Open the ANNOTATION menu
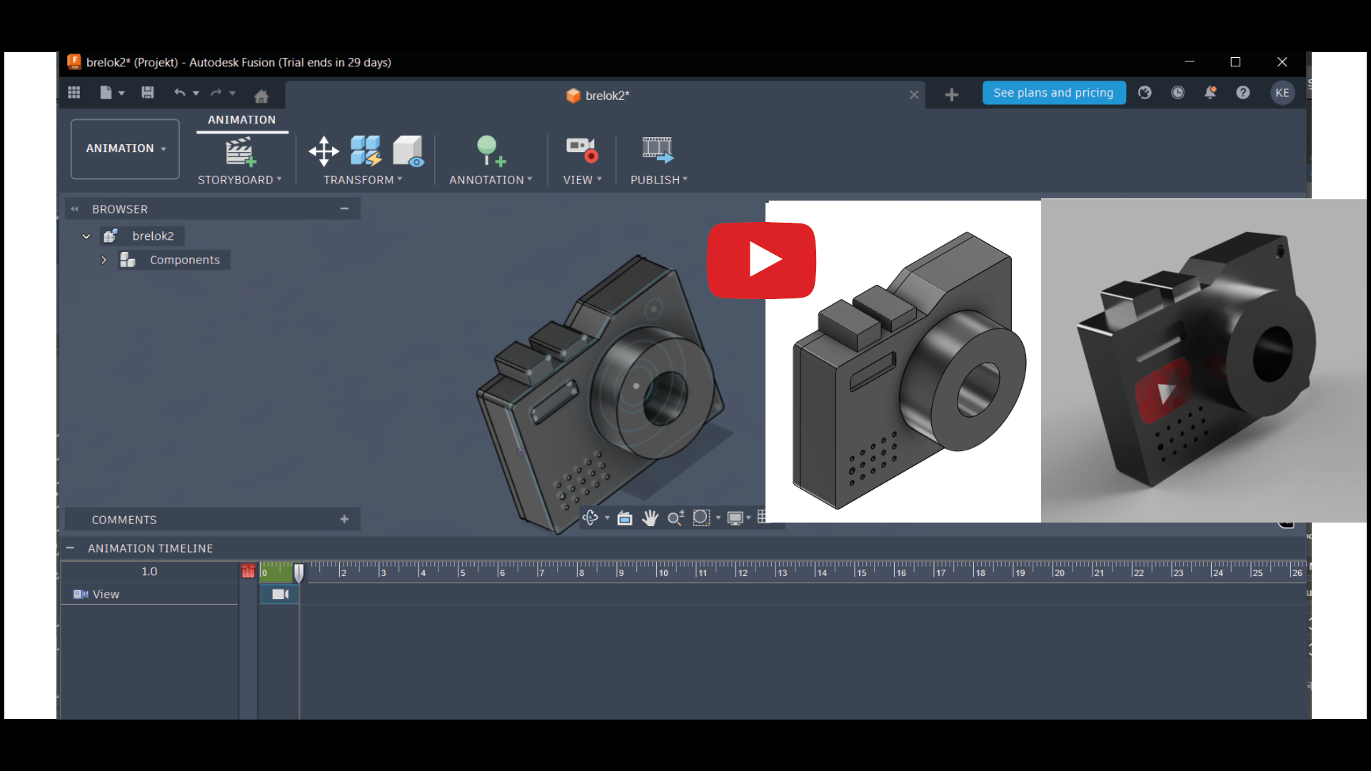The image size is (1371, 771). (491, 180)
